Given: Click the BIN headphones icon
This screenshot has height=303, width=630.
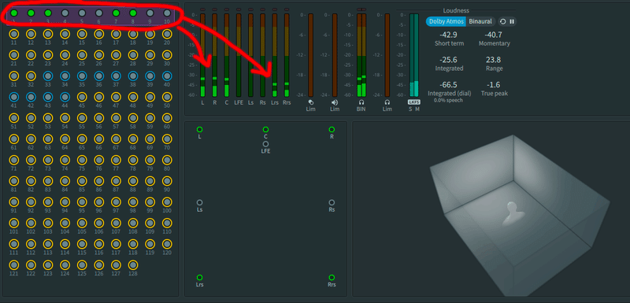Looking at the screenshot, I should pos(361,103).
